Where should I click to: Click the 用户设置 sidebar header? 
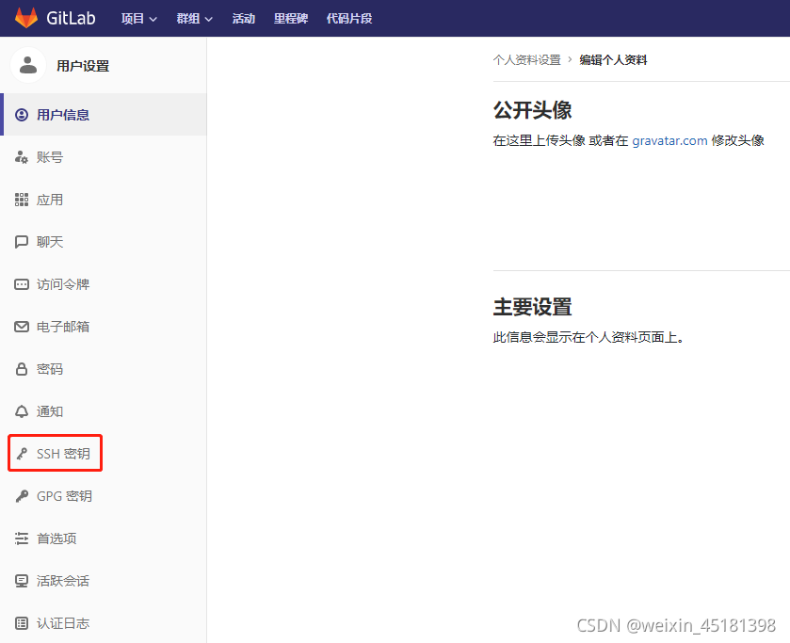tap(83, 66)
